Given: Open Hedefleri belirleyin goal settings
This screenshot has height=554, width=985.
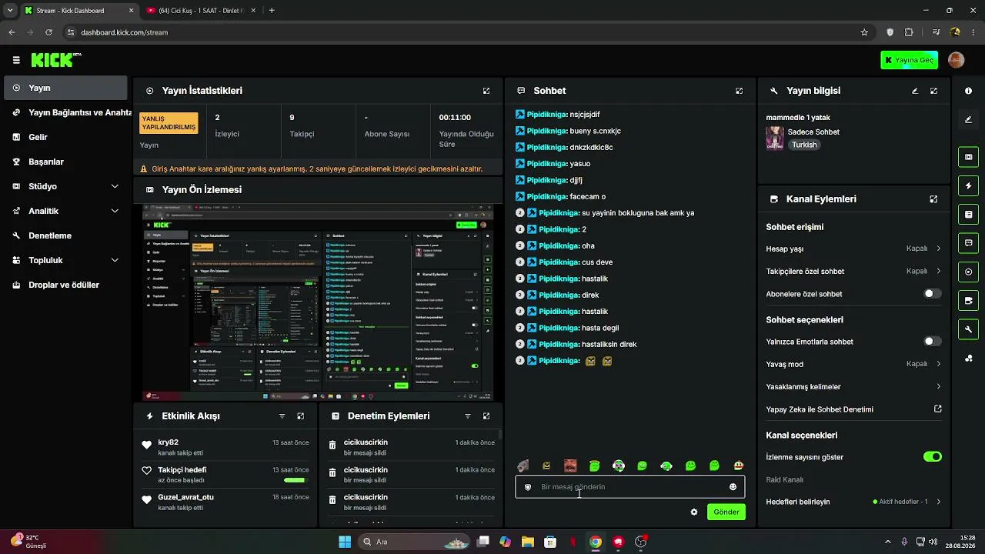Looking at the screenshot, I should click(853, 502).
